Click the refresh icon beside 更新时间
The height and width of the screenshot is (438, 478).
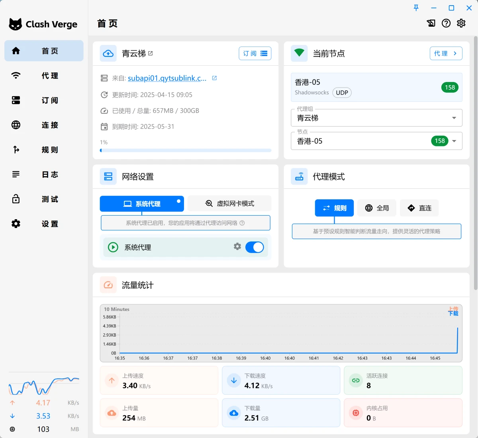coord(104,95)
